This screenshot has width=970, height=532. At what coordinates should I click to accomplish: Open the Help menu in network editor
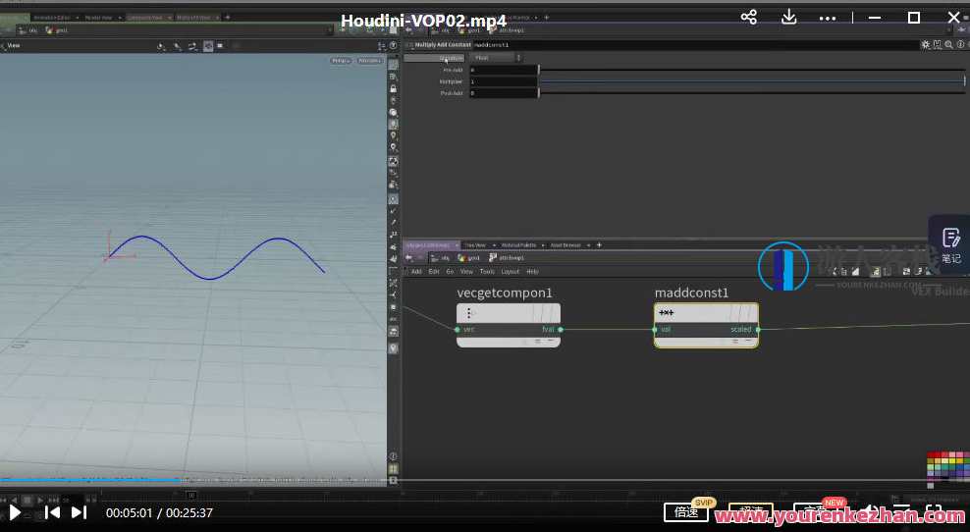click(x=532, y=272)
